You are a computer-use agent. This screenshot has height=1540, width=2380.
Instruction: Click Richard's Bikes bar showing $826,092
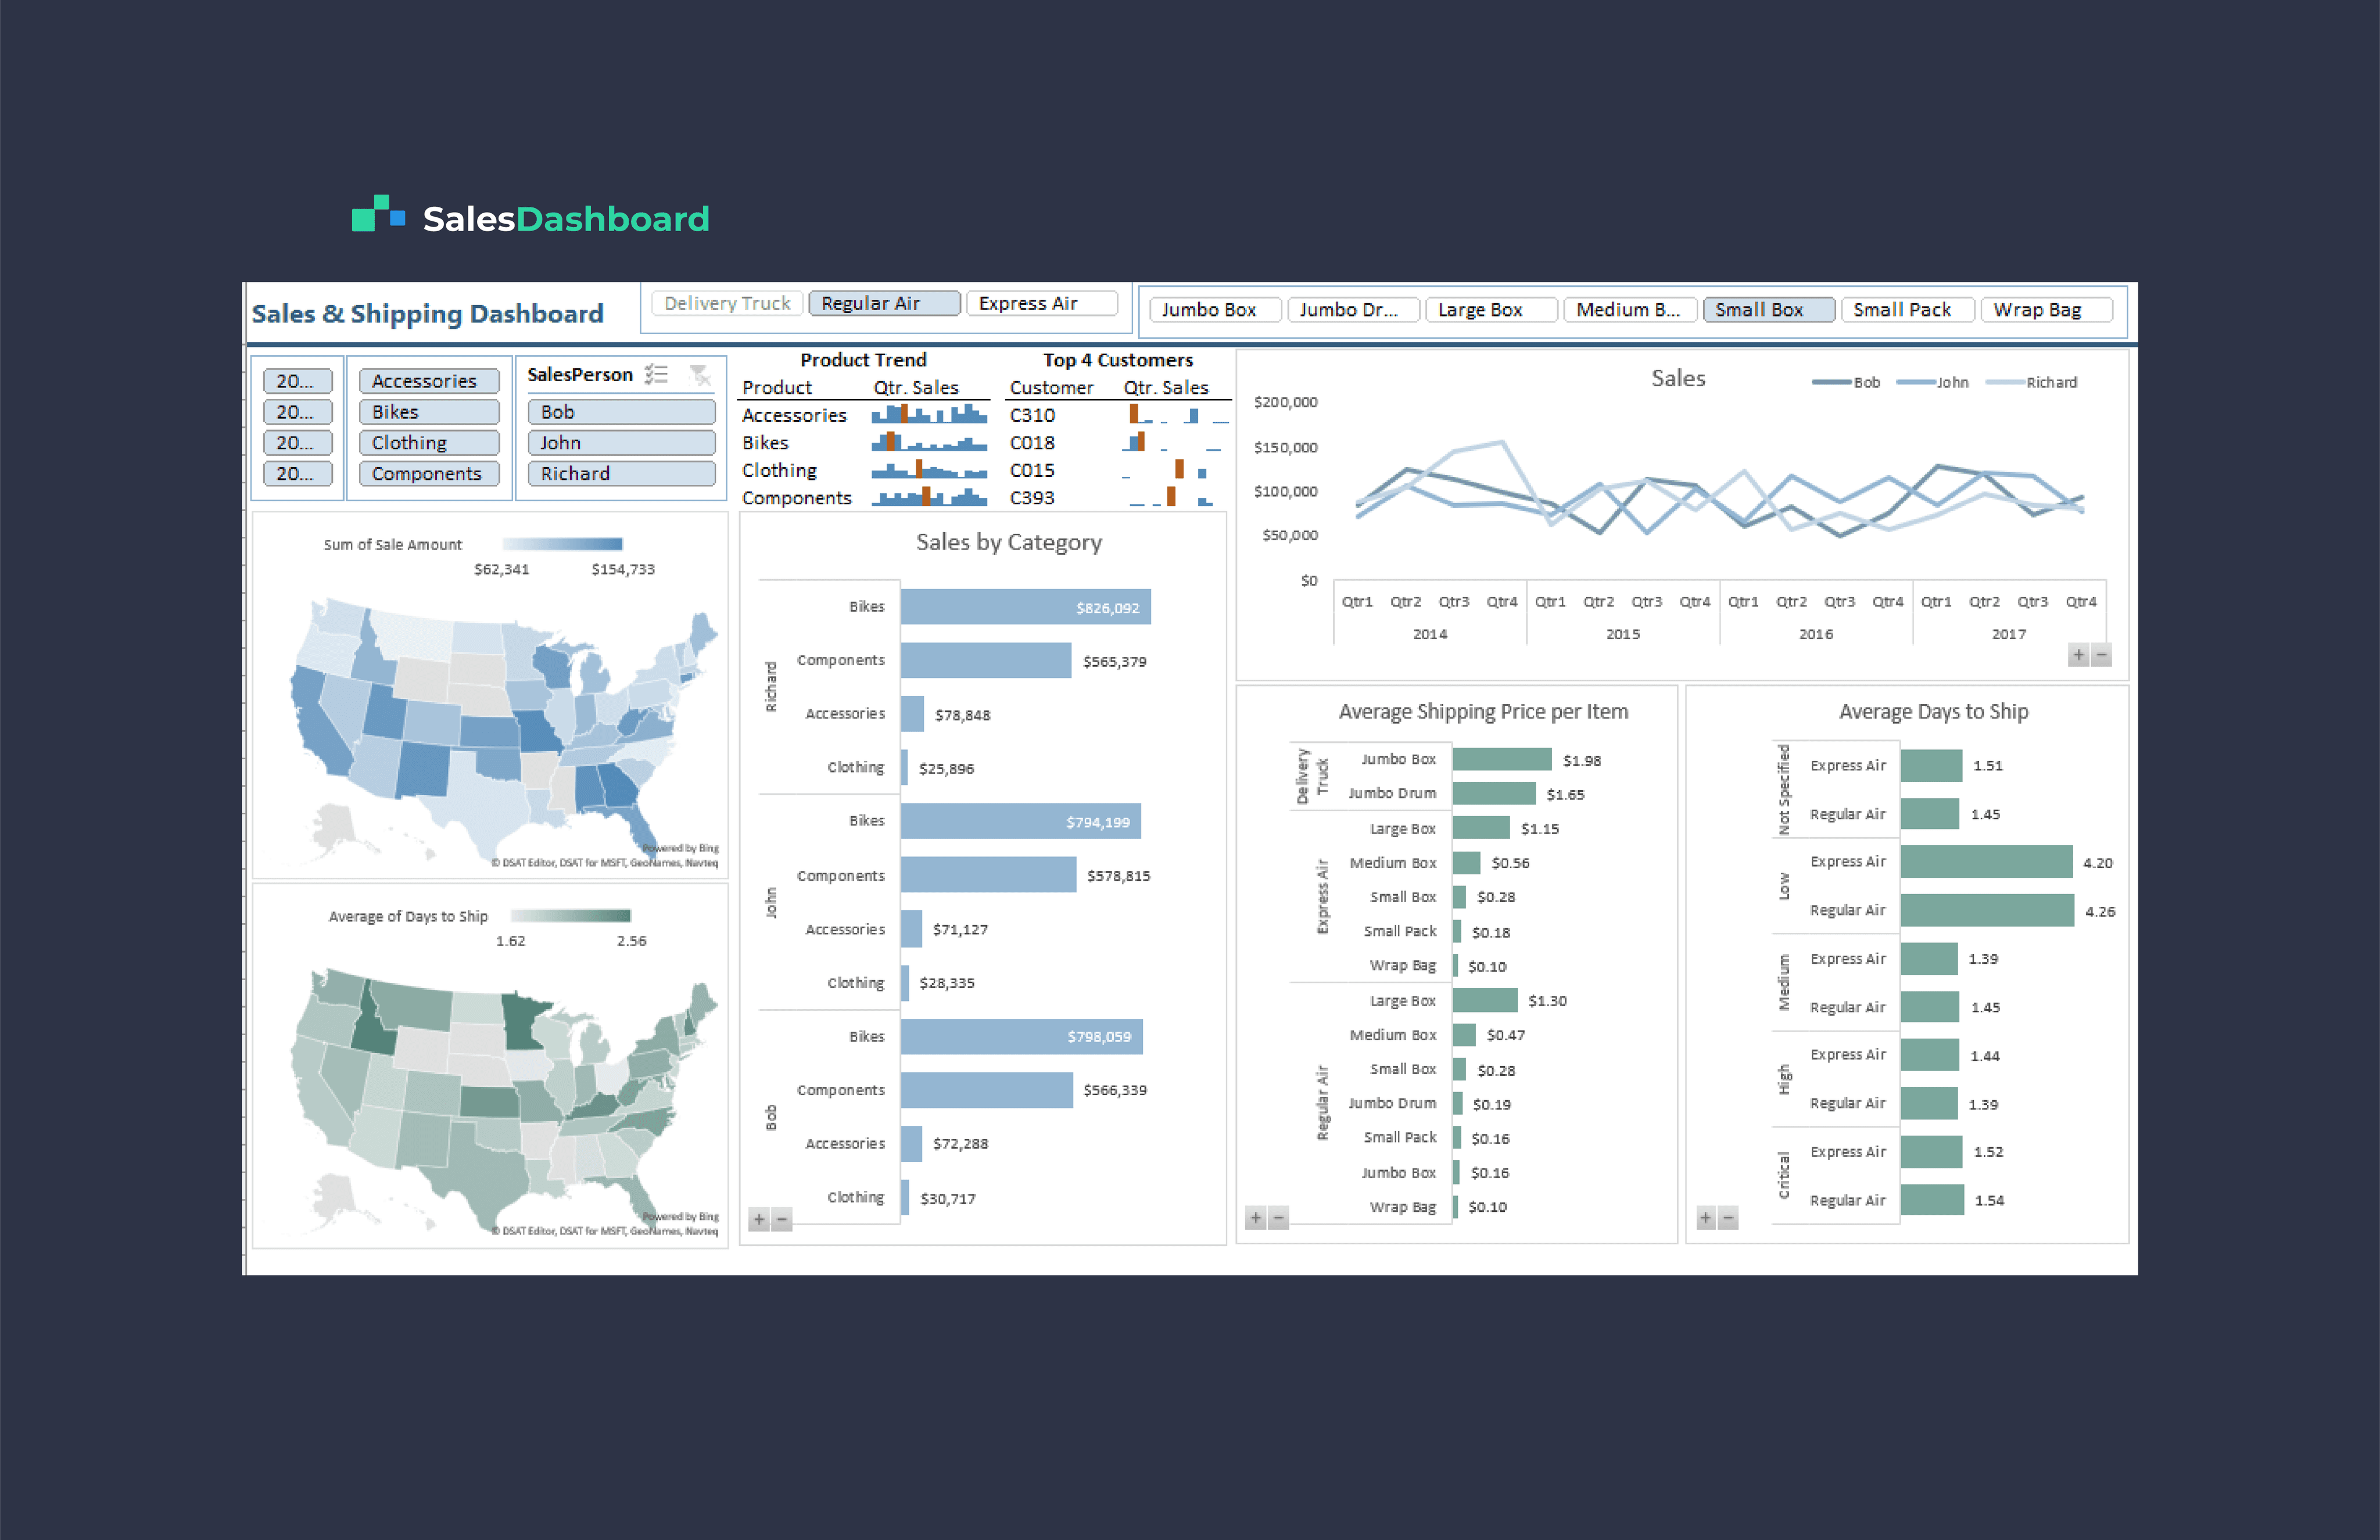coord(1025,607)
